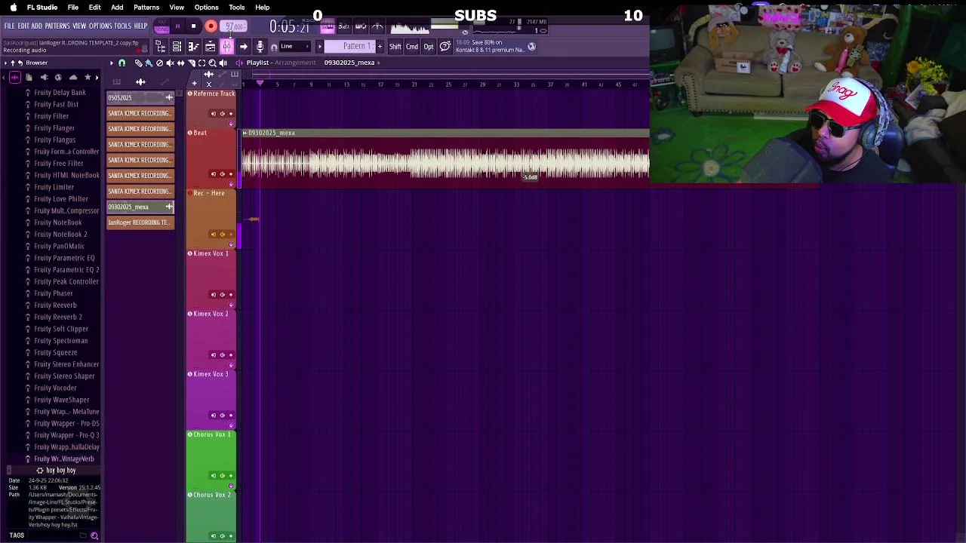Select the delete tool in playlist
The image size is (966, 543).
(x=159, y=63)
